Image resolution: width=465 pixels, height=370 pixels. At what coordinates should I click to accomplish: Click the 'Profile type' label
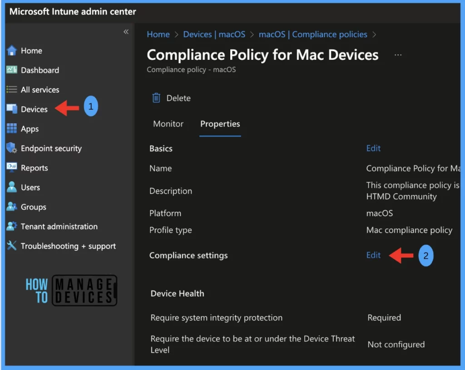(x=171, y=230)
